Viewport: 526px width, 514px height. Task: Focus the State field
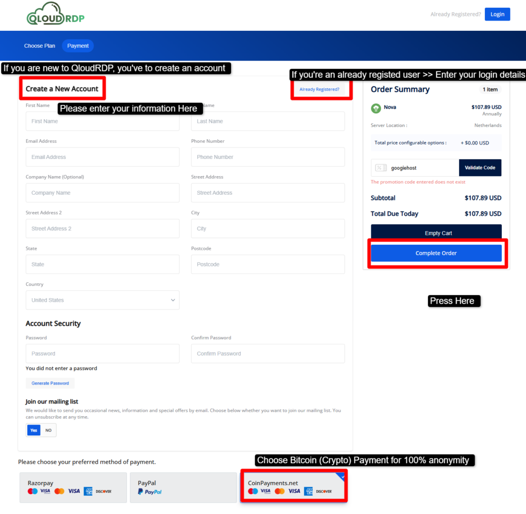pos(103,264)
